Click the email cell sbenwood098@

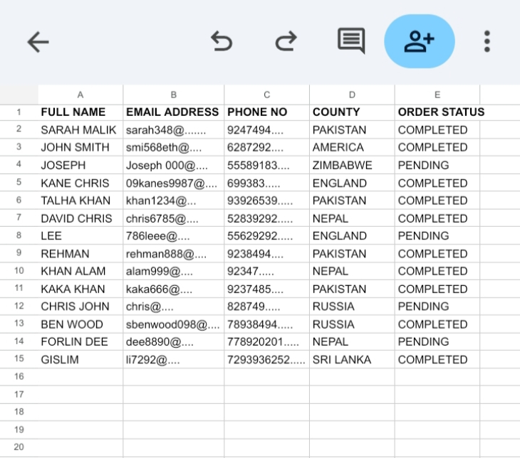[172, 324]
